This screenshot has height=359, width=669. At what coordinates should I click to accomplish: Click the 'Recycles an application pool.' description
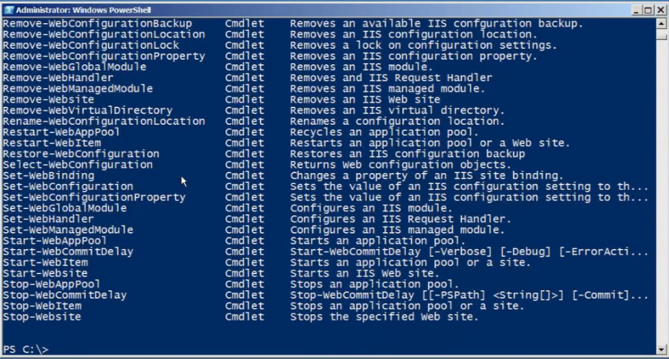click(x=384, y=132)
